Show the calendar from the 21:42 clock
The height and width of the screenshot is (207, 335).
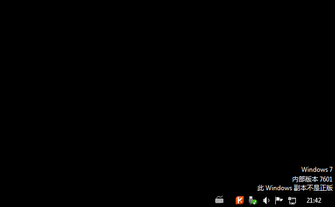click(314, 200)
